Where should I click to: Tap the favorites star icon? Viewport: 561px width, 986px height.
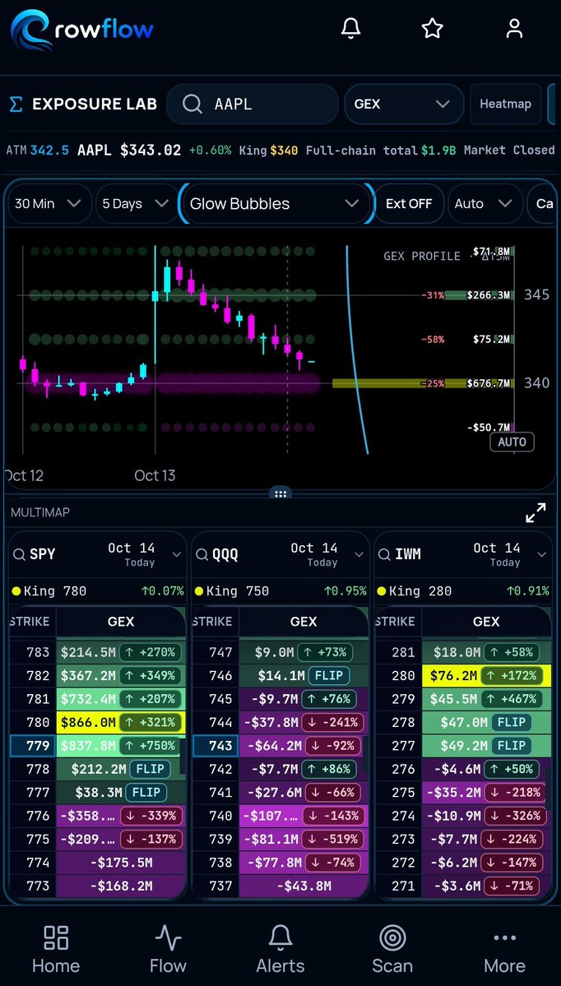(x=432, y=28)
